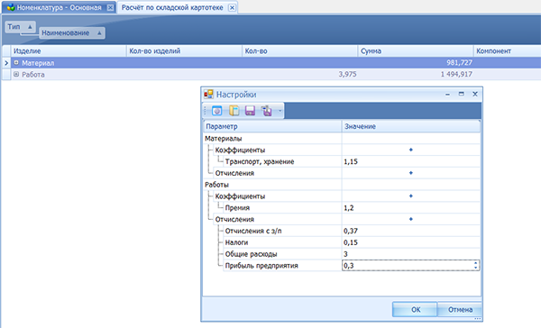Select Отчисления under Работы
The width and height of the screenshot is (541, 328).
pyautogui.click(x=234, y=219)
